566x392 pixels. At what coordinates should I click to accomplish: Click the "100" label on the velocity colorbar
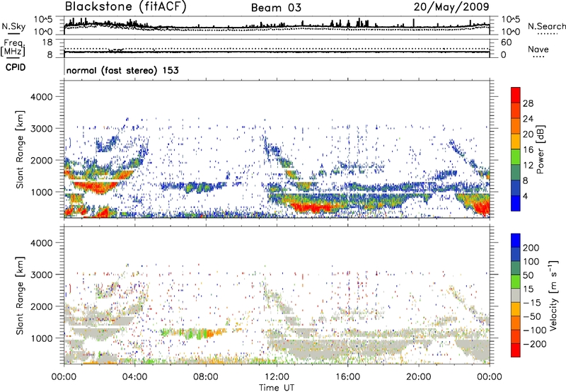tap(531, 261)
